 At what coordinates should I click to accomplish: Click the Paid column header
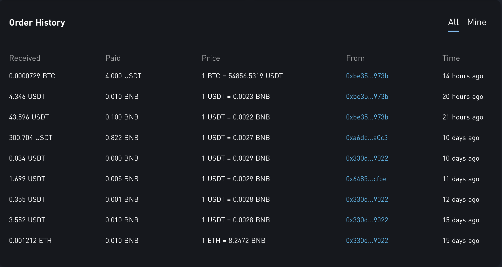[113, 58]
